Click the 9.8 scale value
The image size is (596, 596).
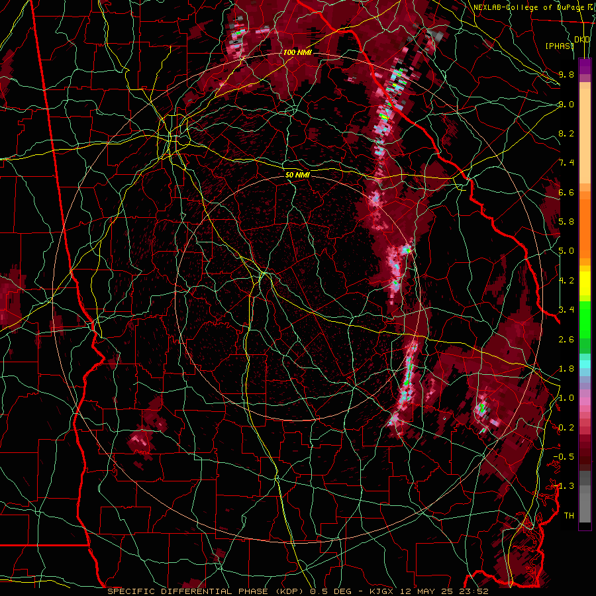coord(566,74)
